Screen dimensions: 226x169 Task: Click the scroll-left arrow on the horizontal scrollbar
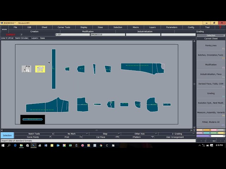click(x=2, y=130)
